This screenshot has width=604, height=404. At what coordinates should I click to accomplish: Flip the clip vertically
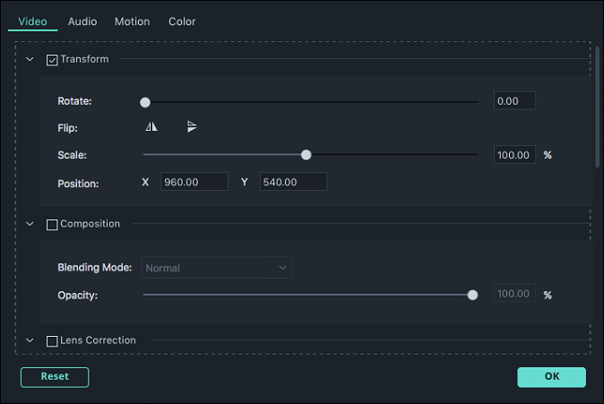[x=192, y=126]
